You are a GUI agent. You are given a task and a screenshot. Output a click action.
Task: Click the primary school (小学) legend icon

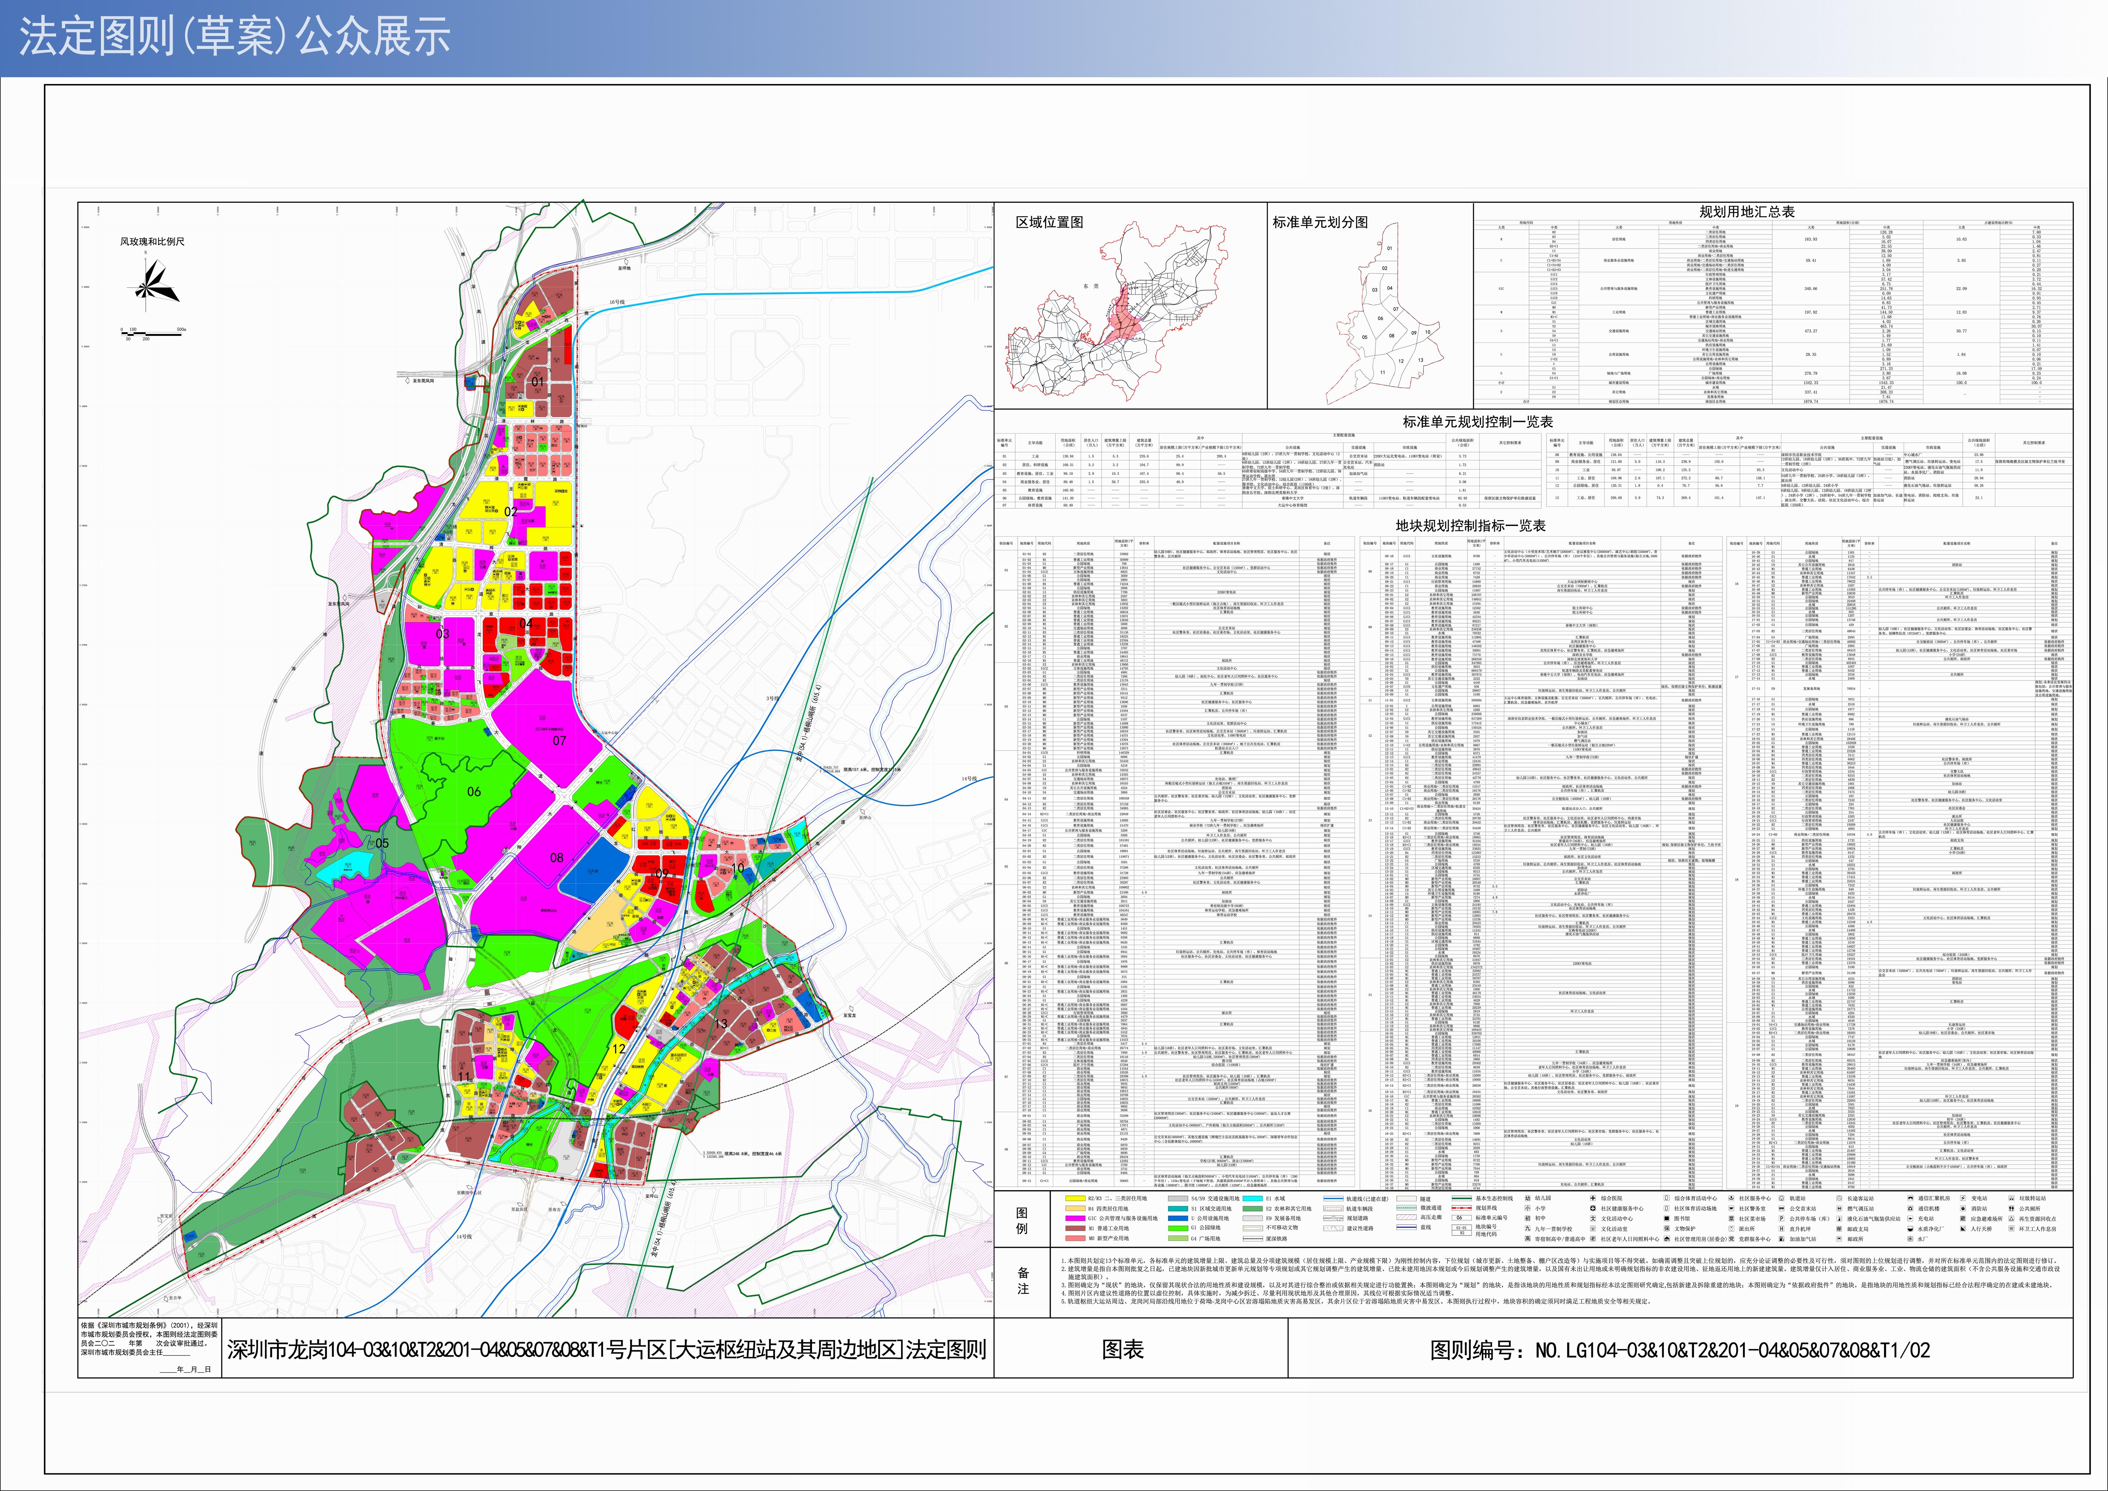(x=1528, y=1208)
